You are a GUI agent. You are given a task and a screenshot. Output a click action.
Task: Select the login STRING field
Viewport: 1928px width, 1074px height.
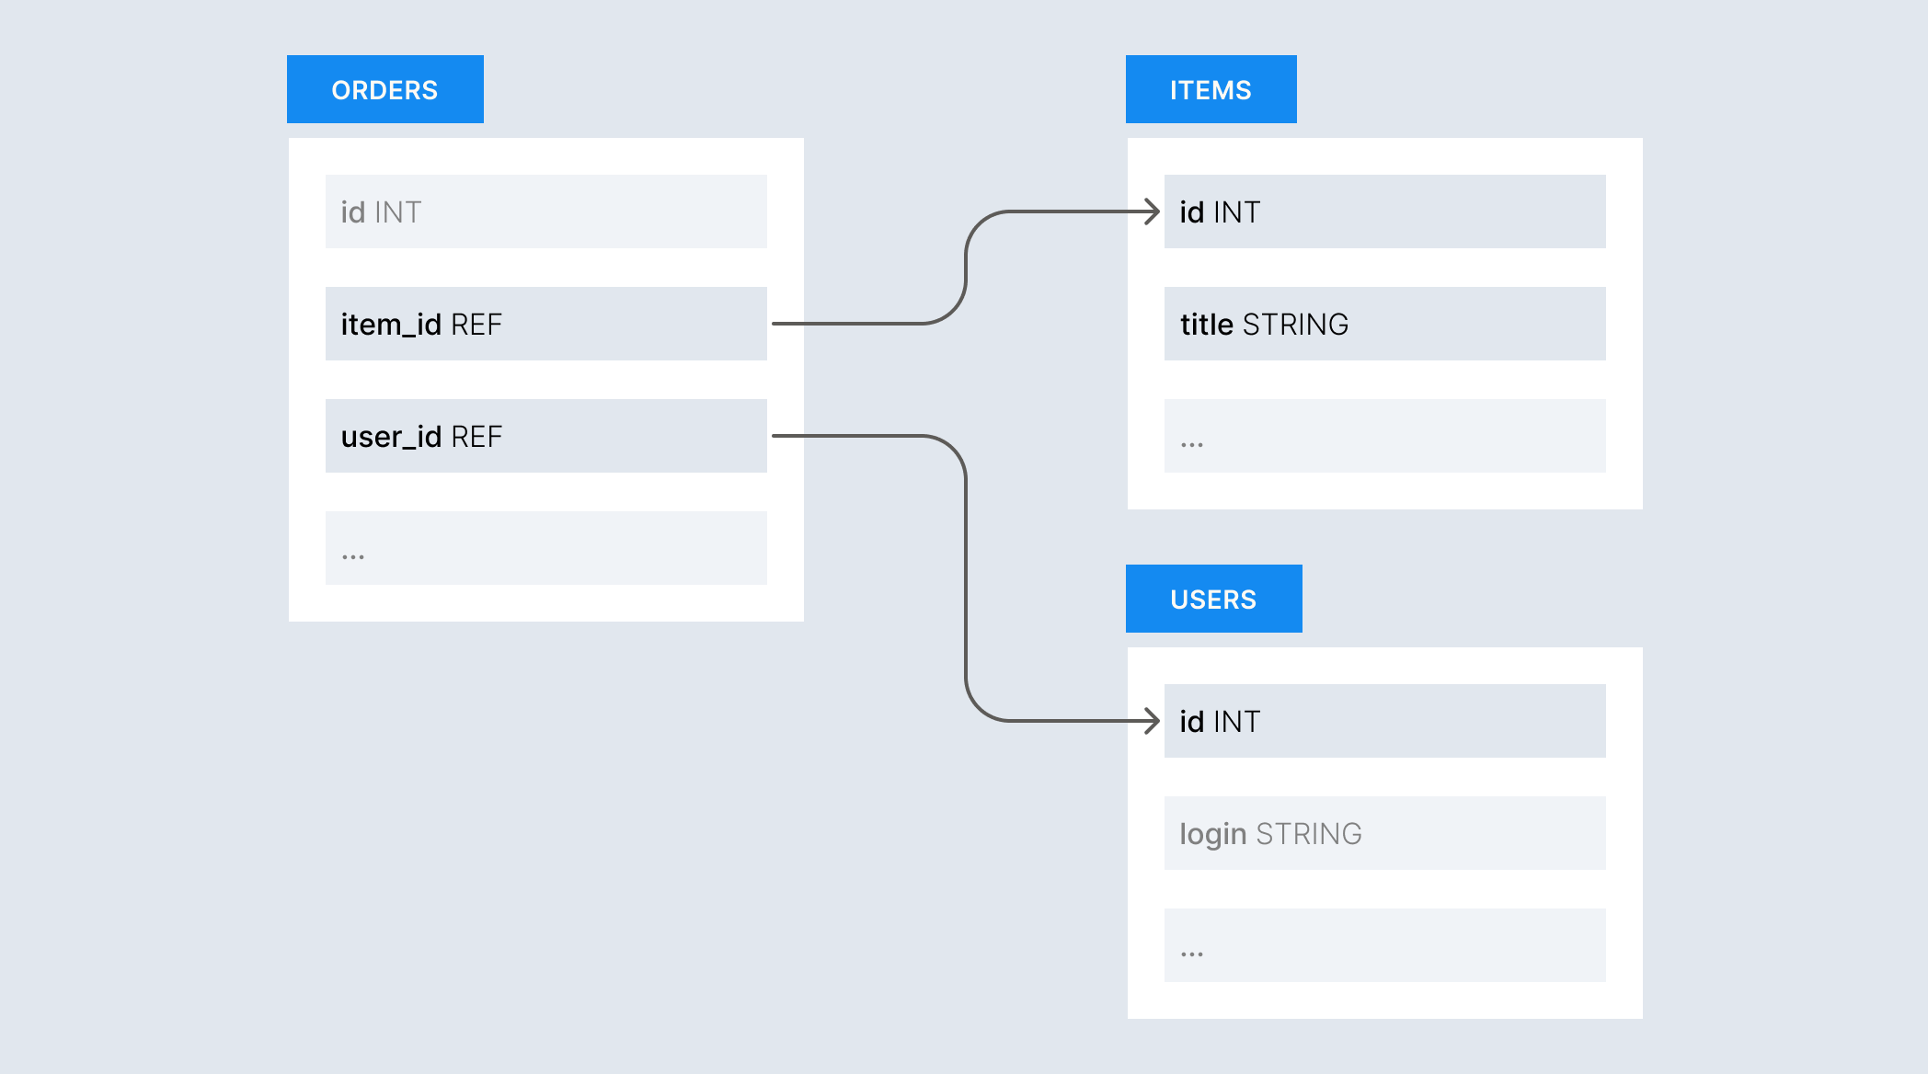point(1384,833)
